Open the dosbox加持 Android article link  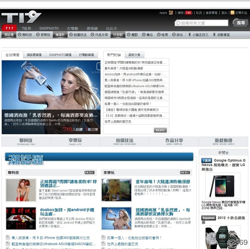68,210
